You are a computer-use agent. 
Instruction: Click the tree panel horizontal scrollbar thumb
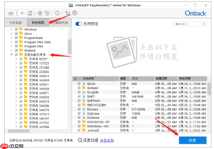pos(19,131)
